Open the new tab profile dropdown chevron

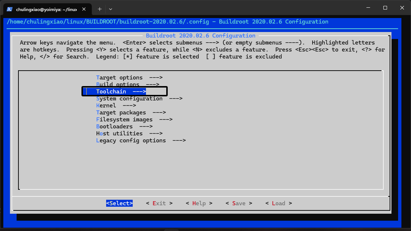[111, 9]
